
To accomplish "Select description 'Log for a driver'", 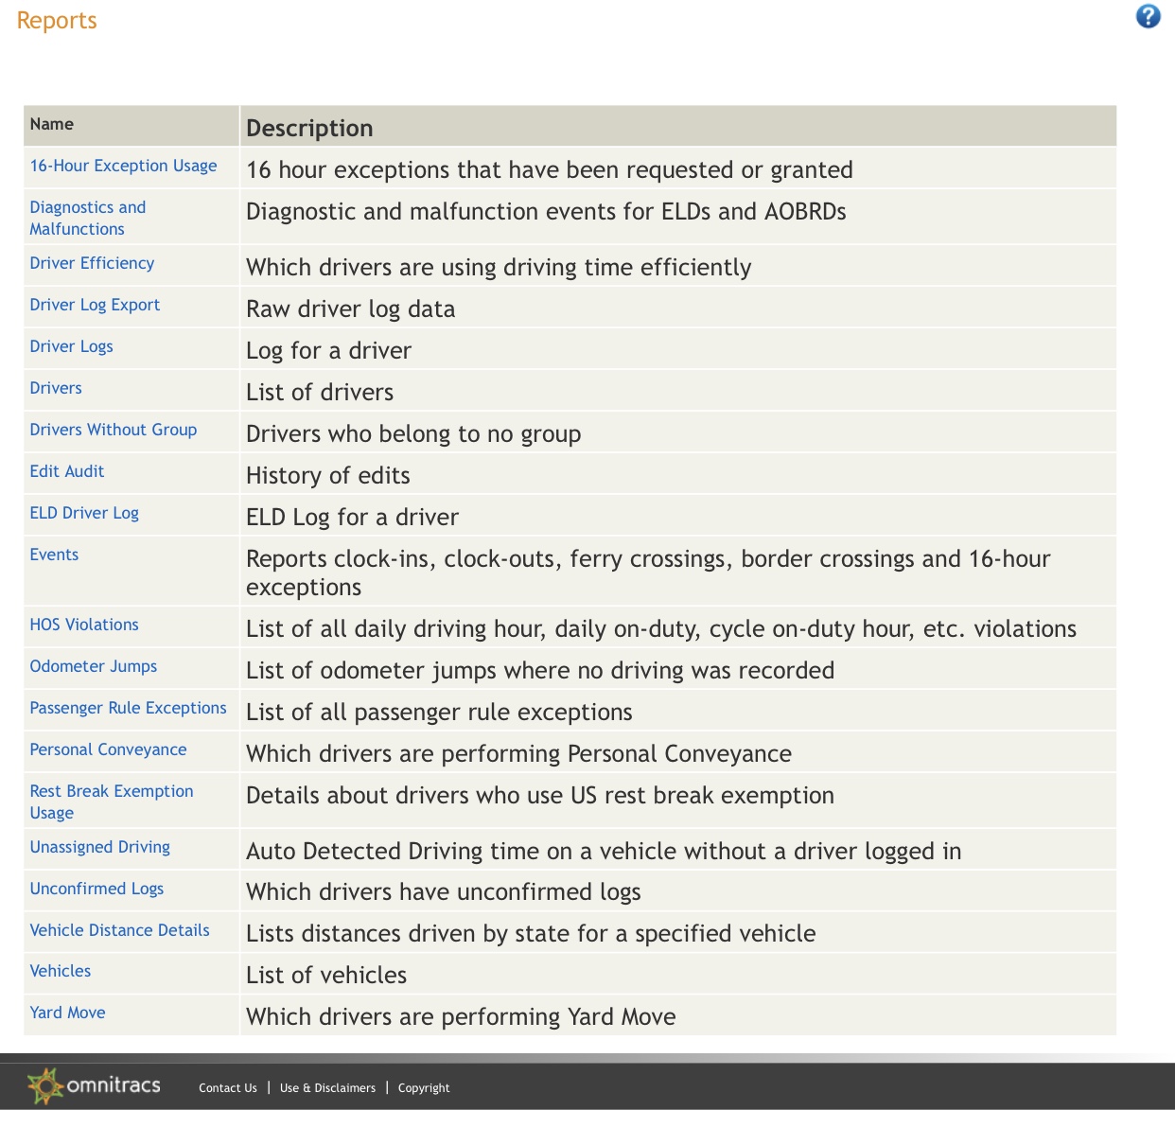I will pyautogui.click(x=329, y=351).
